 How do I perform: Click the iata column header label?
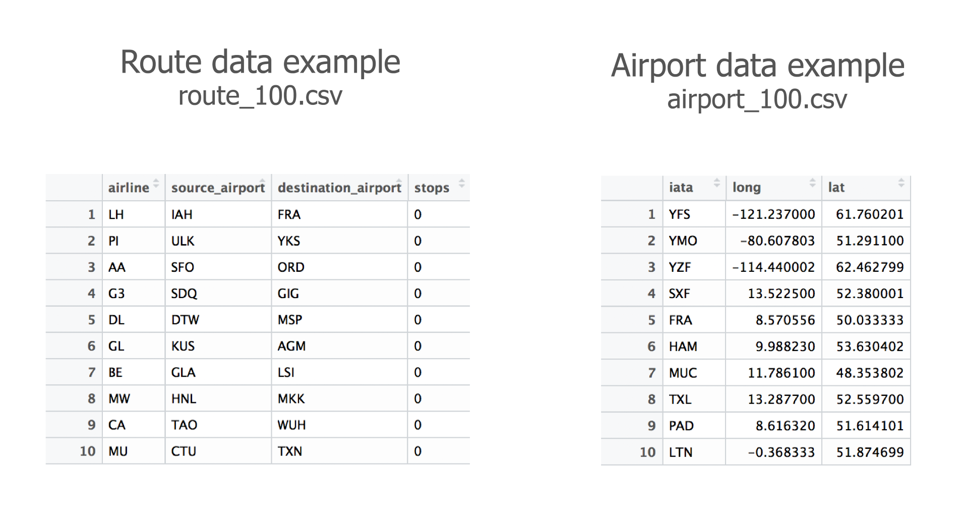point(681,188)
